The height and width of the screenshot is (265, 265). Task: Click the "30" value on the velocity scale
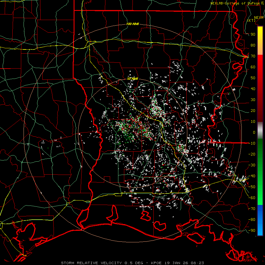pos(253,100)
